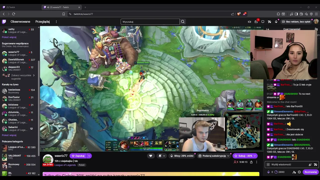320x180 pixels.
Task: Expand Podaruj subskrypcję dropdown
Action: coord(228,156)
